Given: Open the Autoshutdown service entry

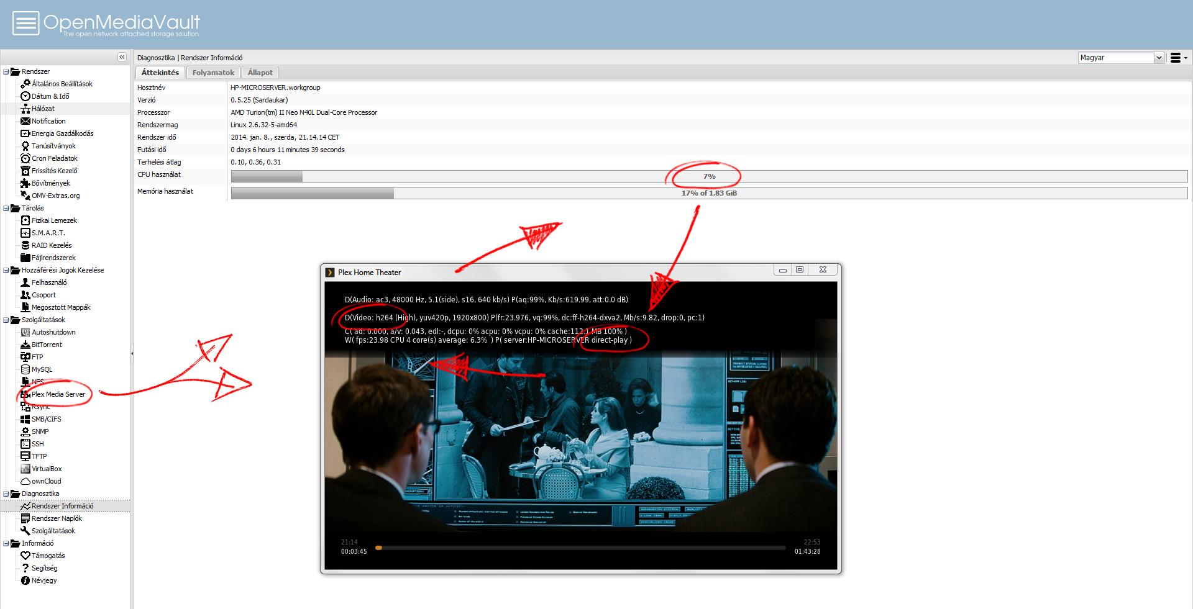Looking at the screenshot, I should (53, 332).
